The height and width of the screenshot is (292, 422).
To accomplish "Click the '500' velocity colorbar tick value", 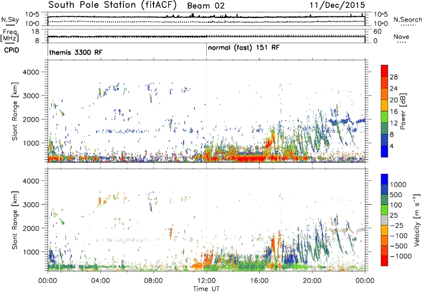I will tap(397, 194).
